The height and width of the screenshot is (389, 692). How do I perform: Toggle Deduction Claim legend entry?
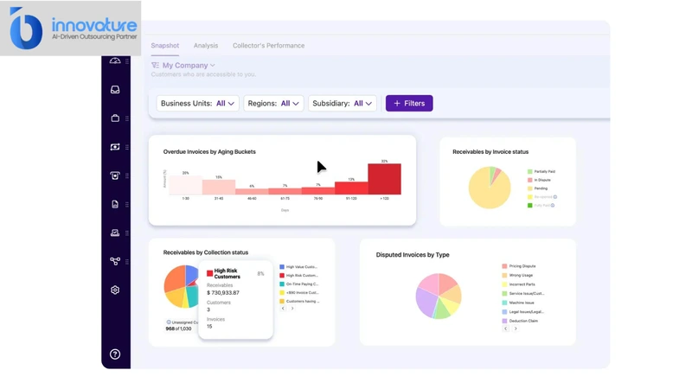pyautogui.click(x=520, y=321)
